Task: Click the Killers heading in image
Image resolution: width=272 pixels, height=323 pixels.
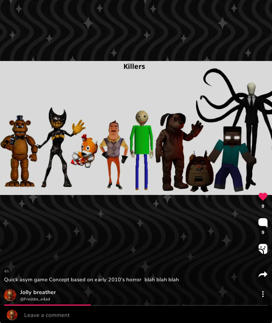Action: coord(134,66)
